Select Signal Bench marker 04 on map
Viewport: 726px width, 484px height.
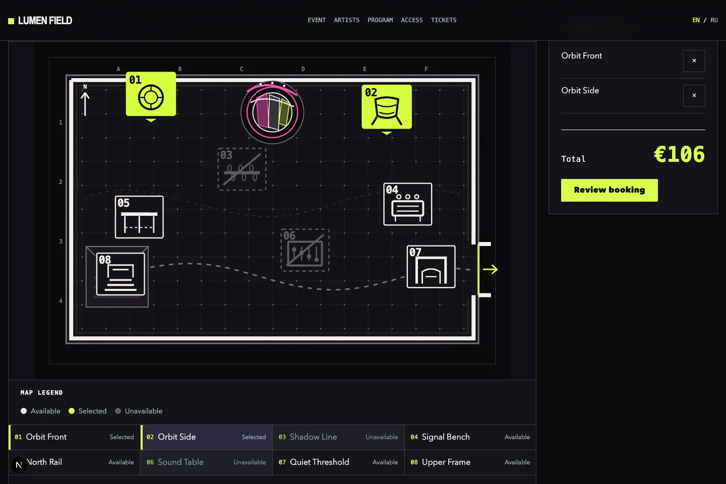(x=408, y=204)
